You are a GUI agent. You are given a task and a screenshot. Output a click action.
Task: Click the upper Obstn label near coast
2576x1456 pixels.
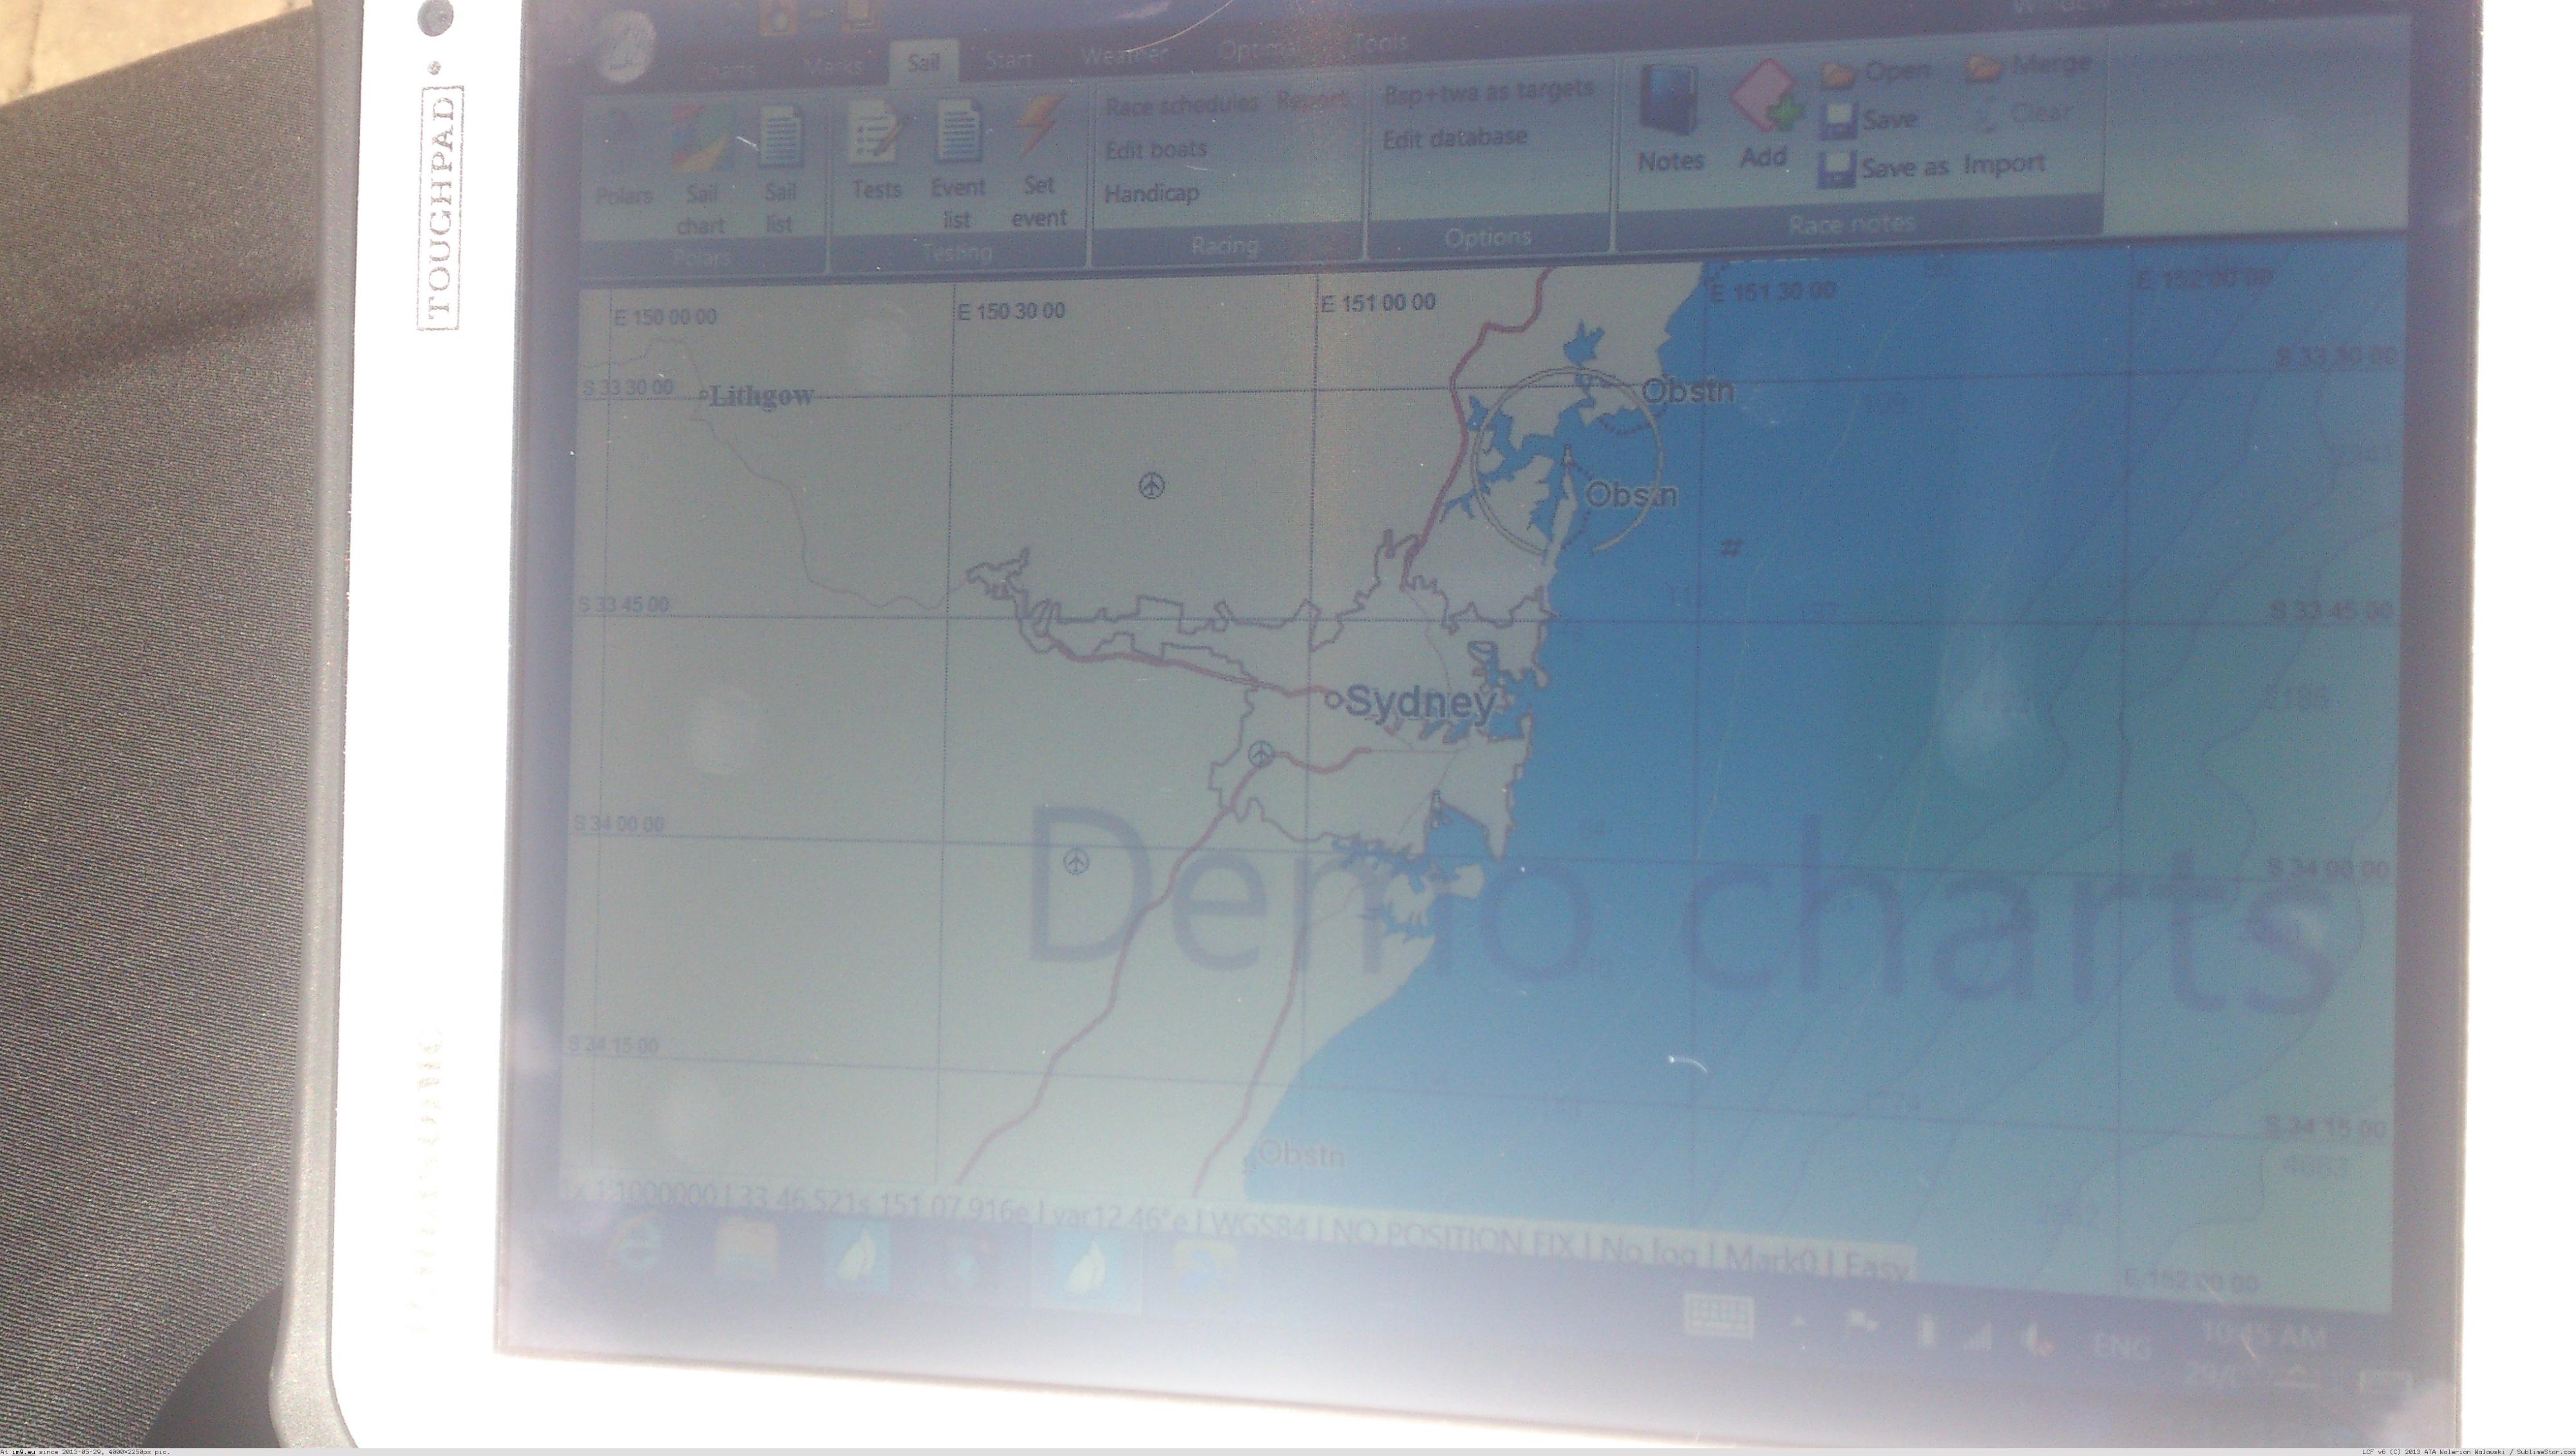click(1689, 390)
